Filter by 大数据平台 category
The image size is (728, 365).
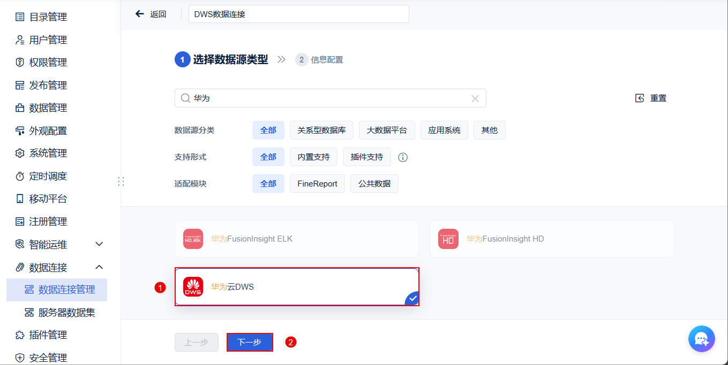(x=387, y=130)
